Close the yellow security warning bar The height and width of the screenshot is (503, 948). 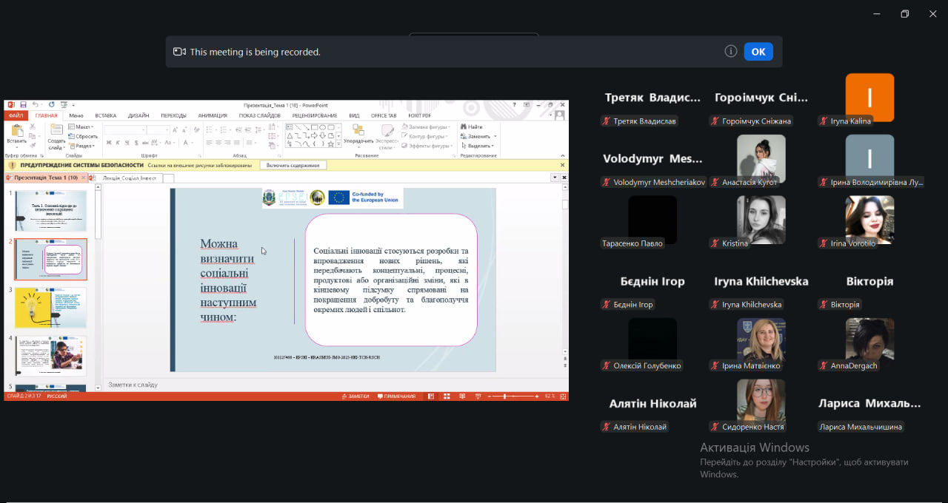pyautogui.click(x=563, y=166)
